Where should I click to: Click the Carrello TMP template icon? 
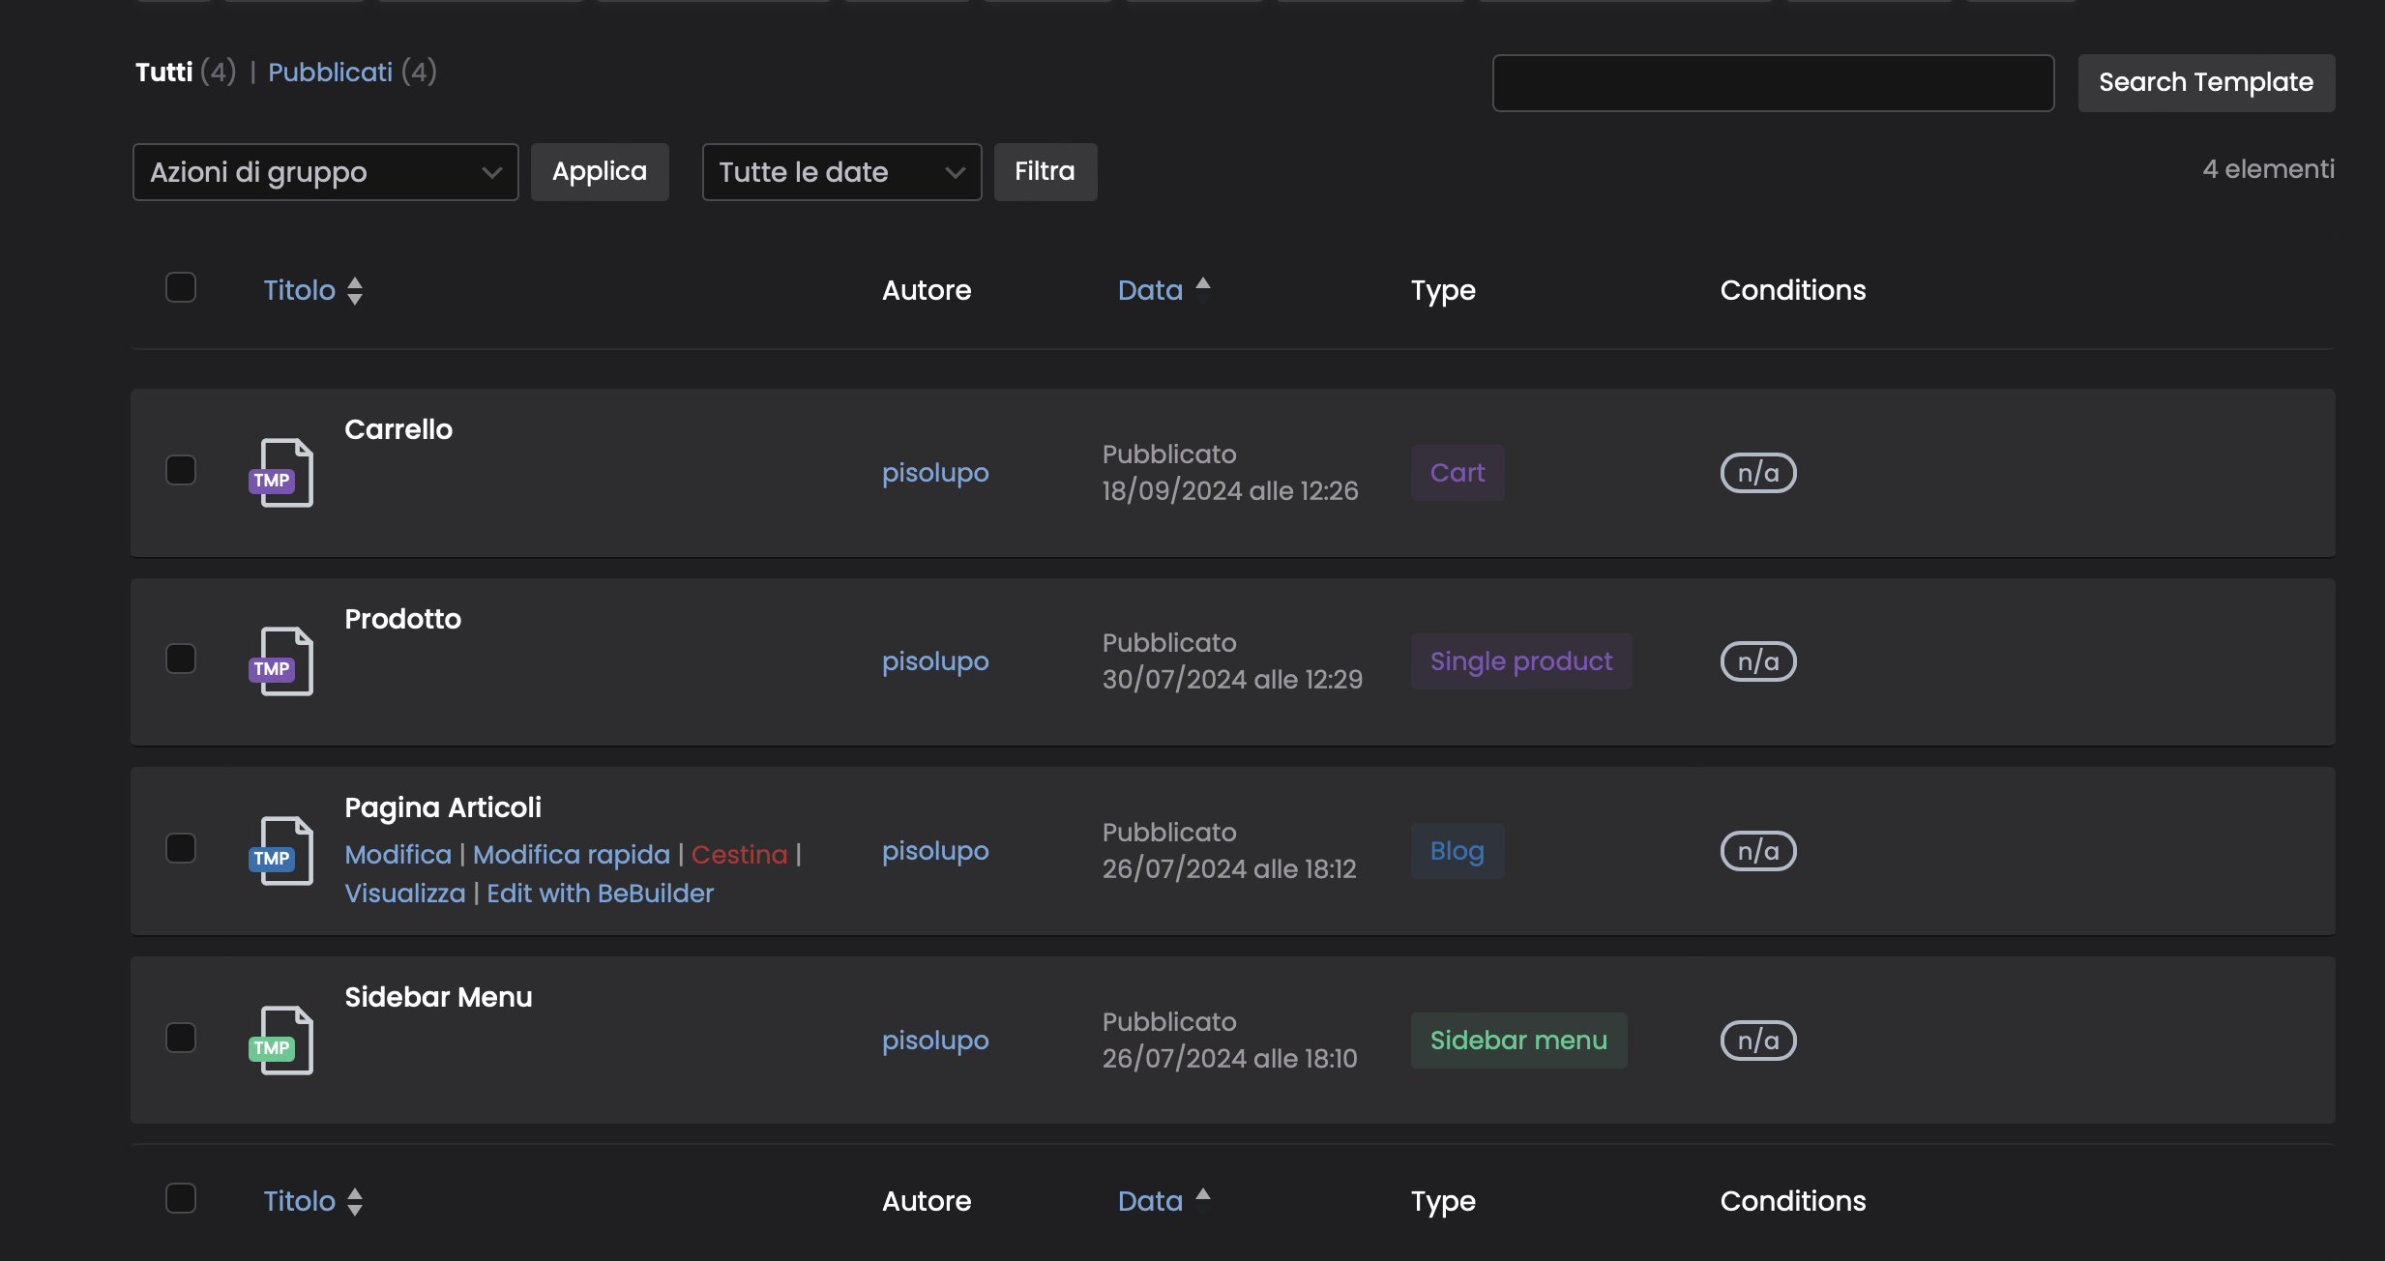click(281, 473)
